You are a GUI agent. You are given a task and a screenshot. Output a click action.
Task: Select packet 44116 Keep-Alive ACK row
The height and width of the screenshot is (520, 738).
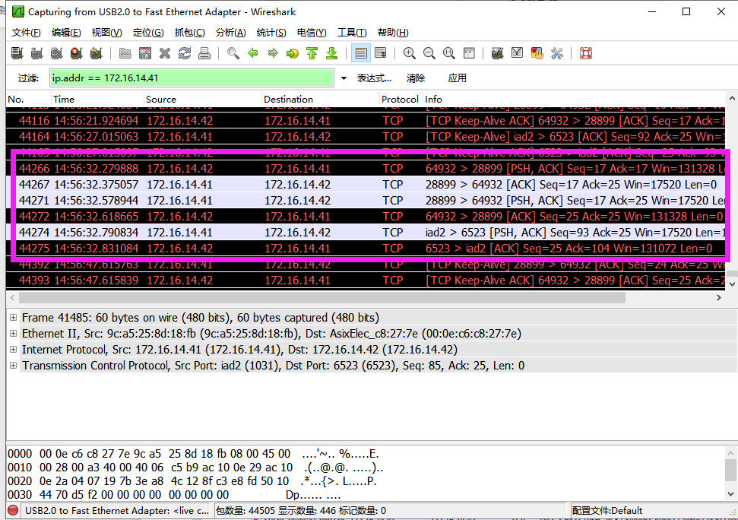point(366,120)
